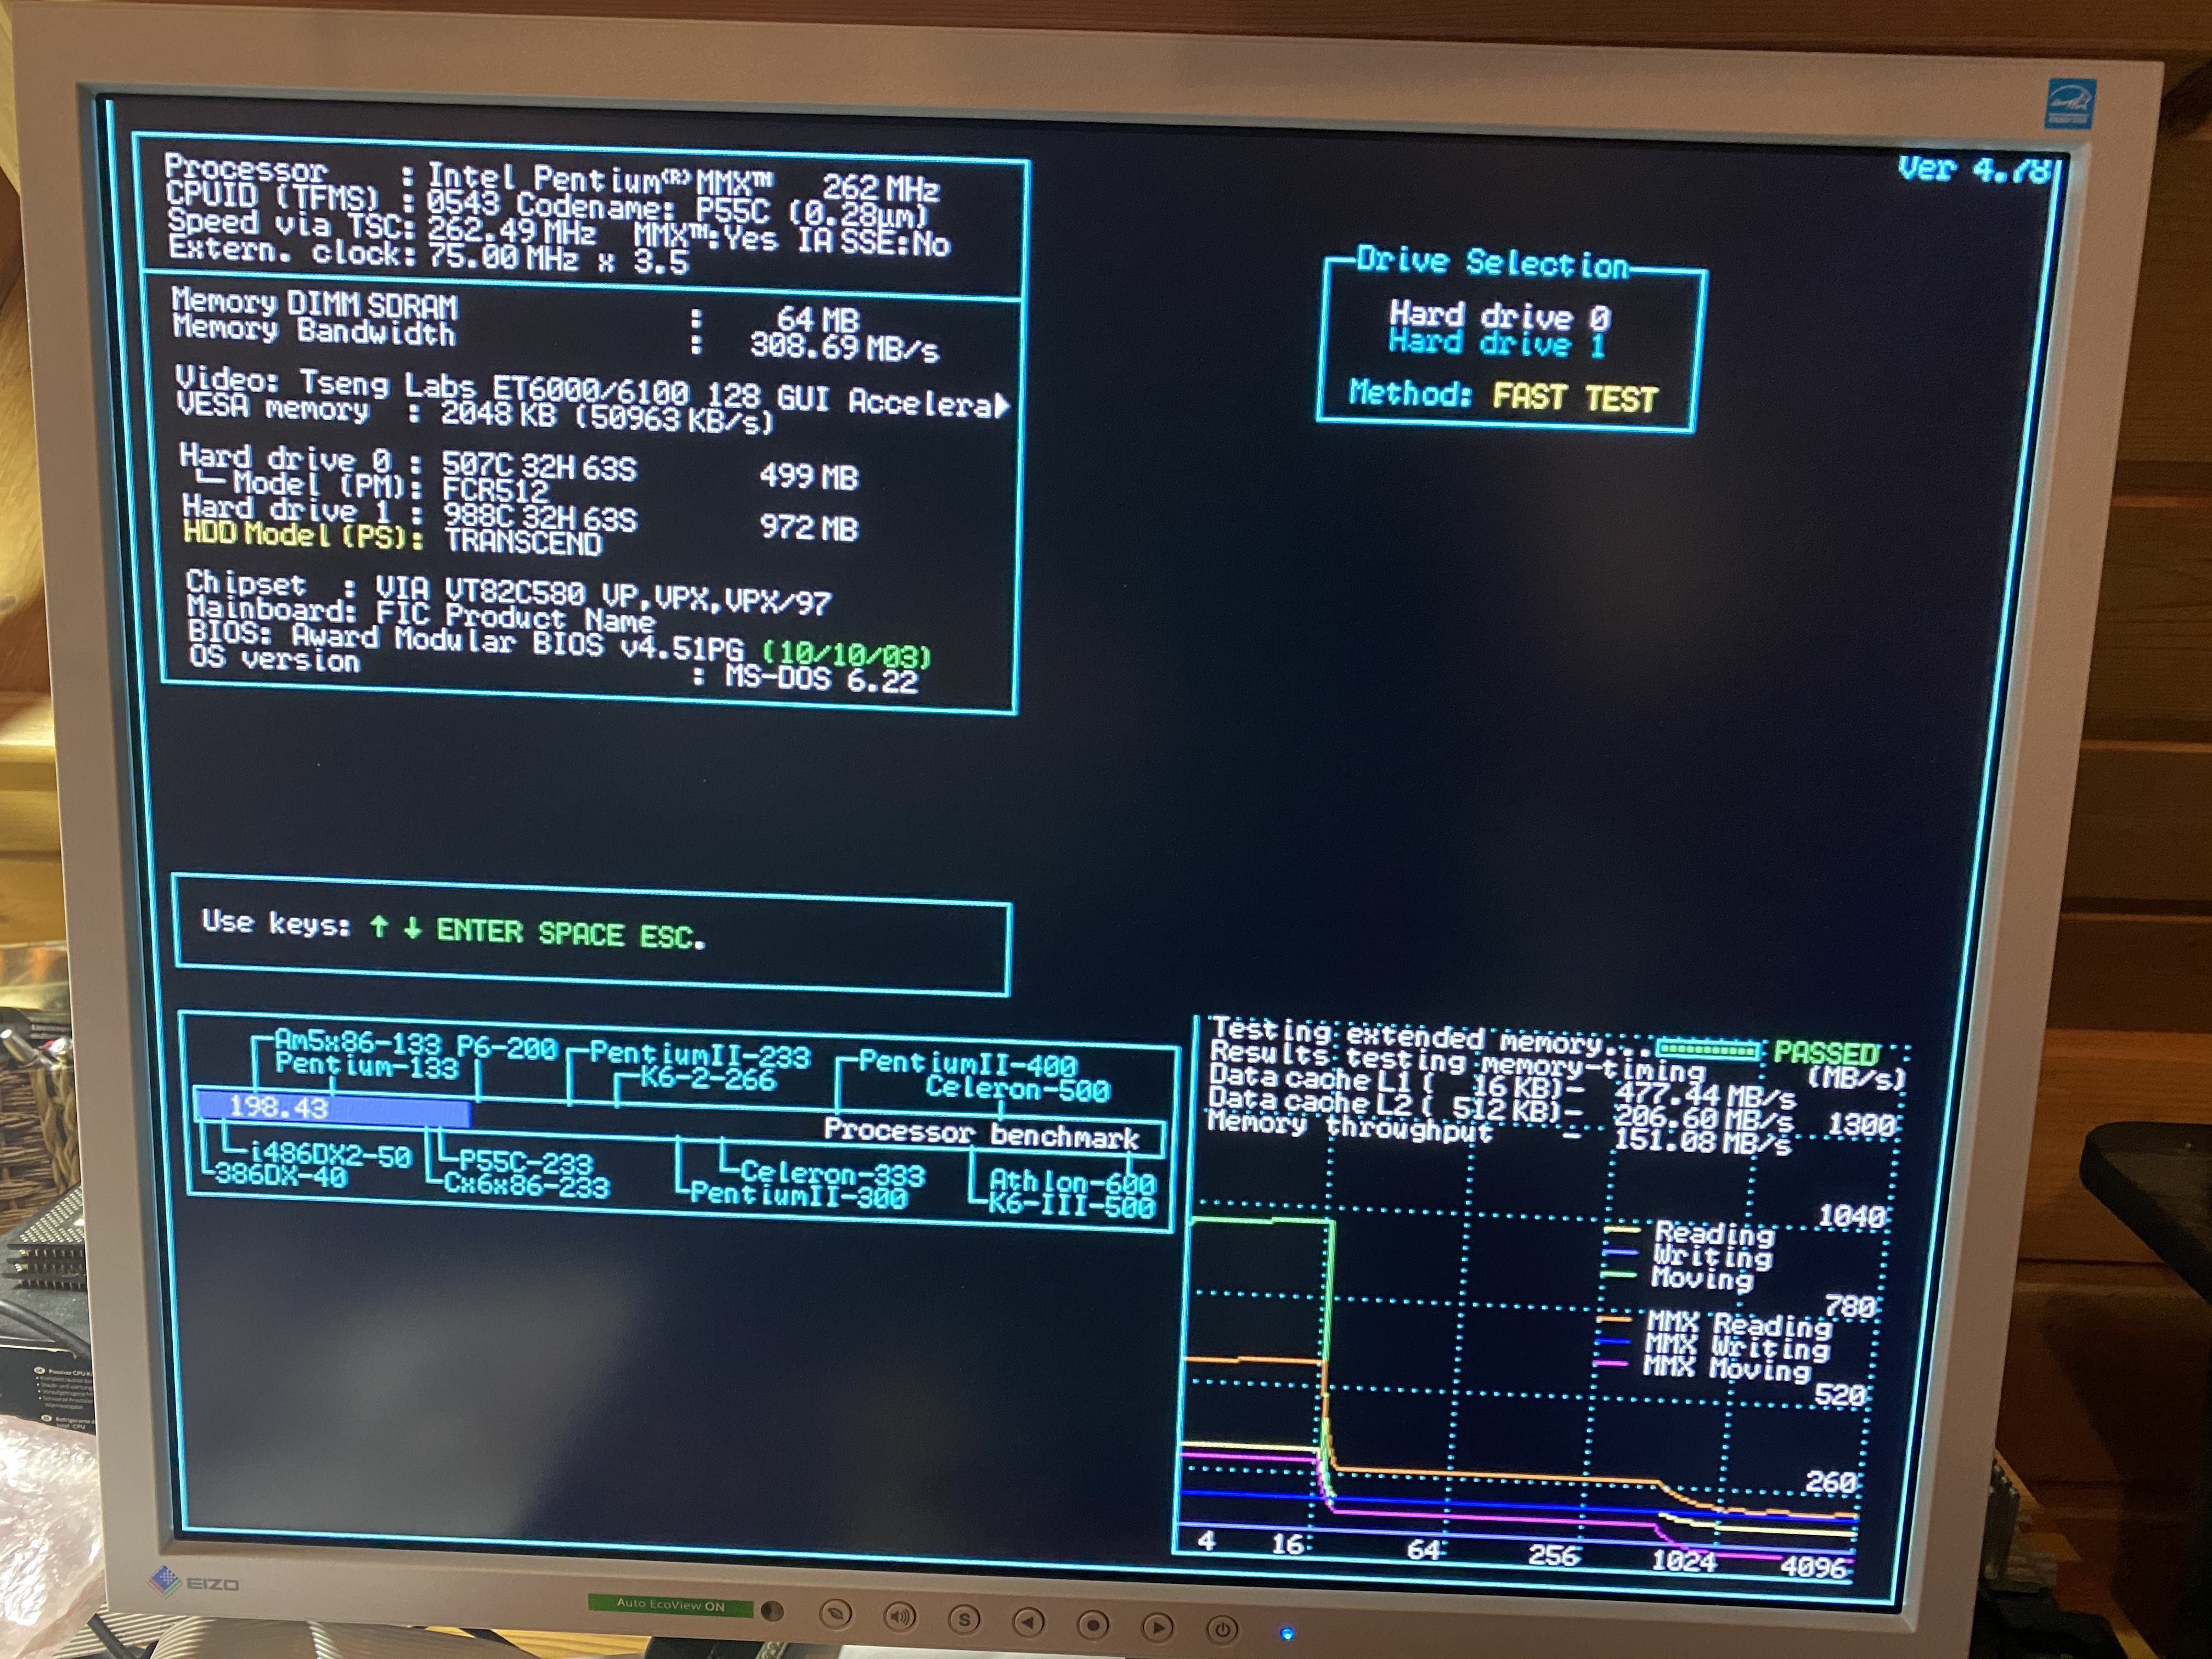Image resolution: width=2212 pixels, height=1659 pixels.
Task: Click the FIC Product Name mainboard text
Action: [x=515, y=616]
